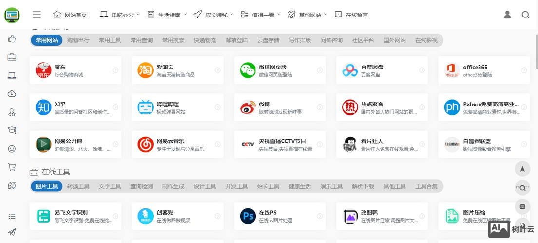This screenshot has height=243, width=538.
Task: Open the 在线PS Photoshop logo
Action: 248,216
